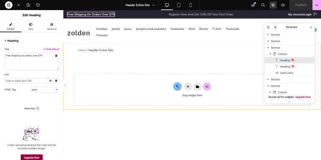Open the What's New notifications icon
Screen dimensions: 321x160
(x=253, y=5)
